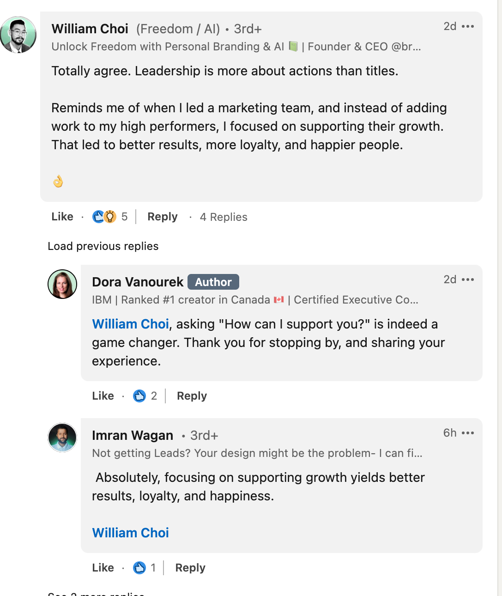The width and height of the screenshot is (502, 596).
Task: Click the thumbs-up icon beside Dora's reaction count
Action: tap(140, 396)
